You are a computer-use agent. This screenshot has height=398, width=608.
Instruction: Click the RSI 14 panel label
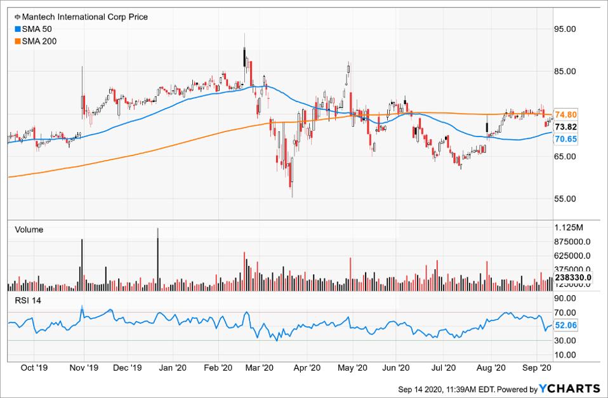(x=28, y=301)
